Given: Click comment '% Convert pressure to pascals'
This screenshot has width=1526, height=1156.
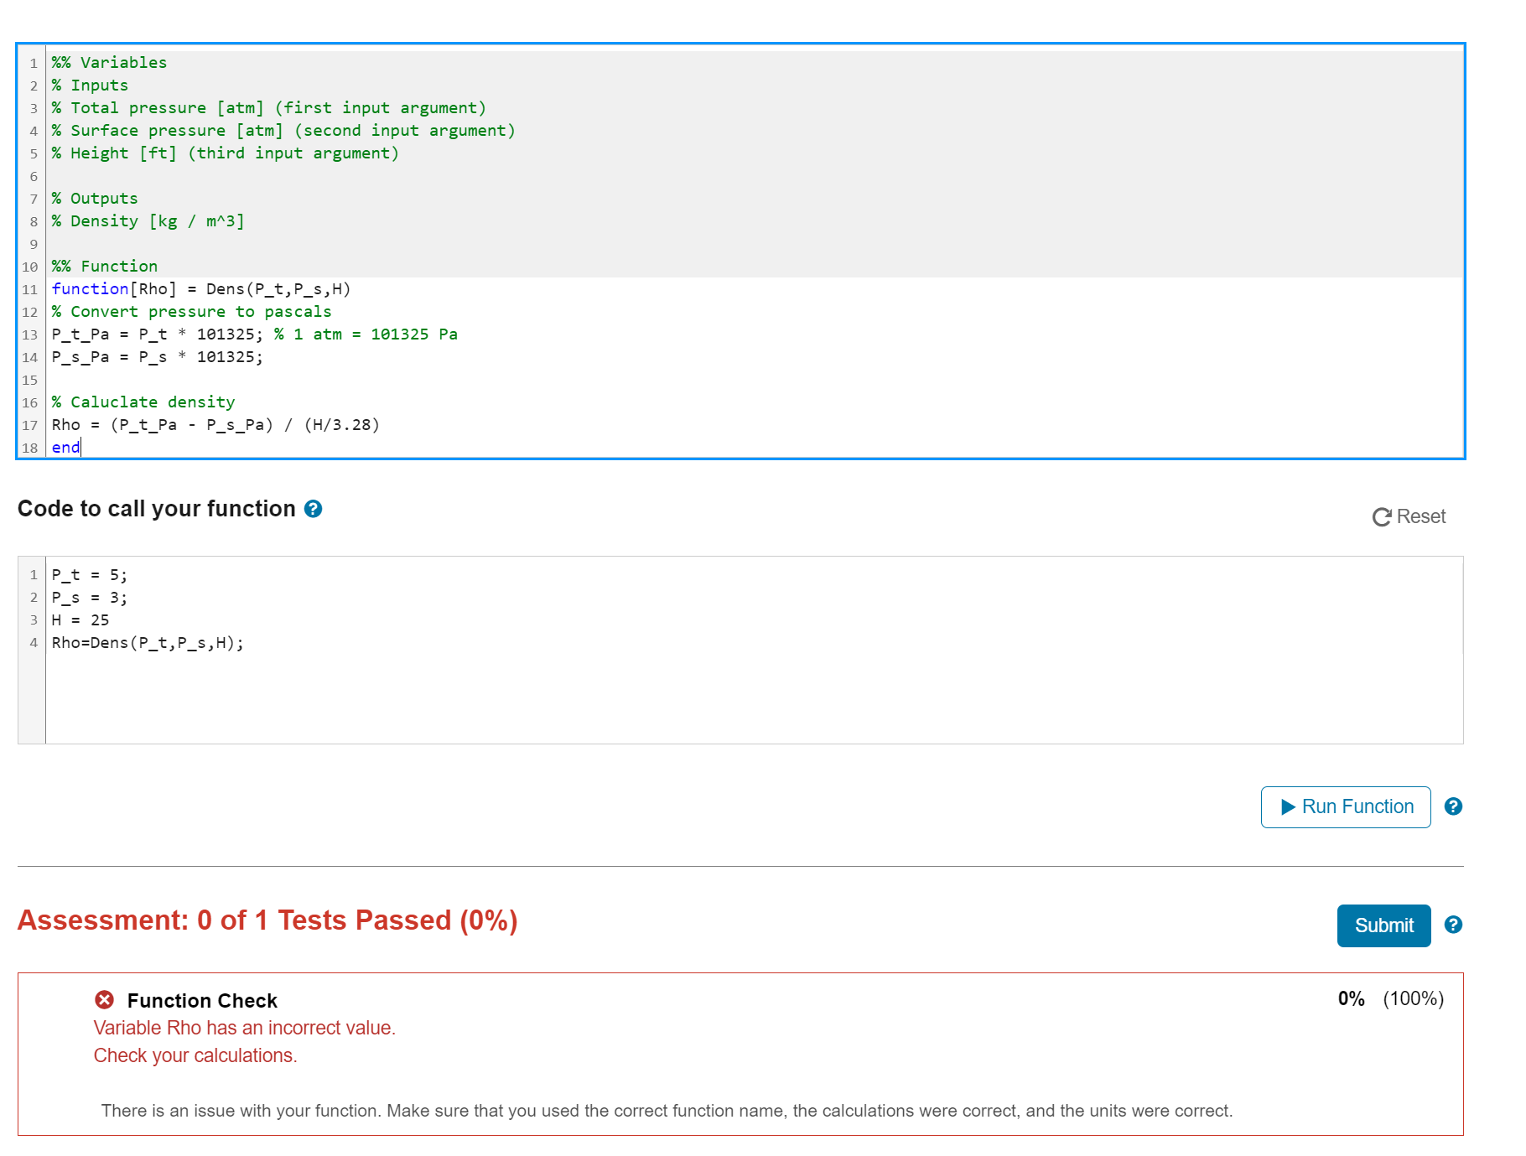Looking at the screenshot, I should pyautogui.click(x=191, y=312).
